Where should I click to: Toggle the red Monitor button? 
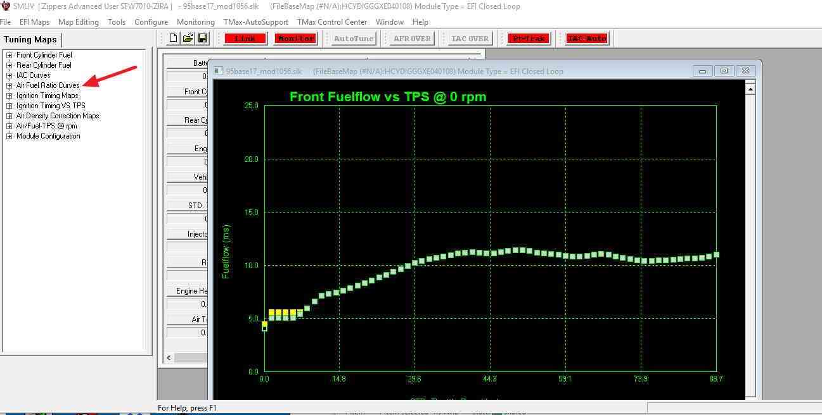click(x=296, y=39)
